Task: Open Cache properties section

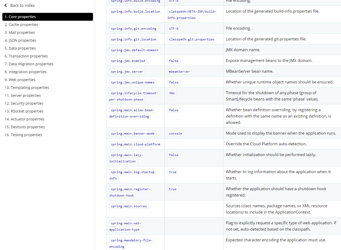Action: [21, 25]
